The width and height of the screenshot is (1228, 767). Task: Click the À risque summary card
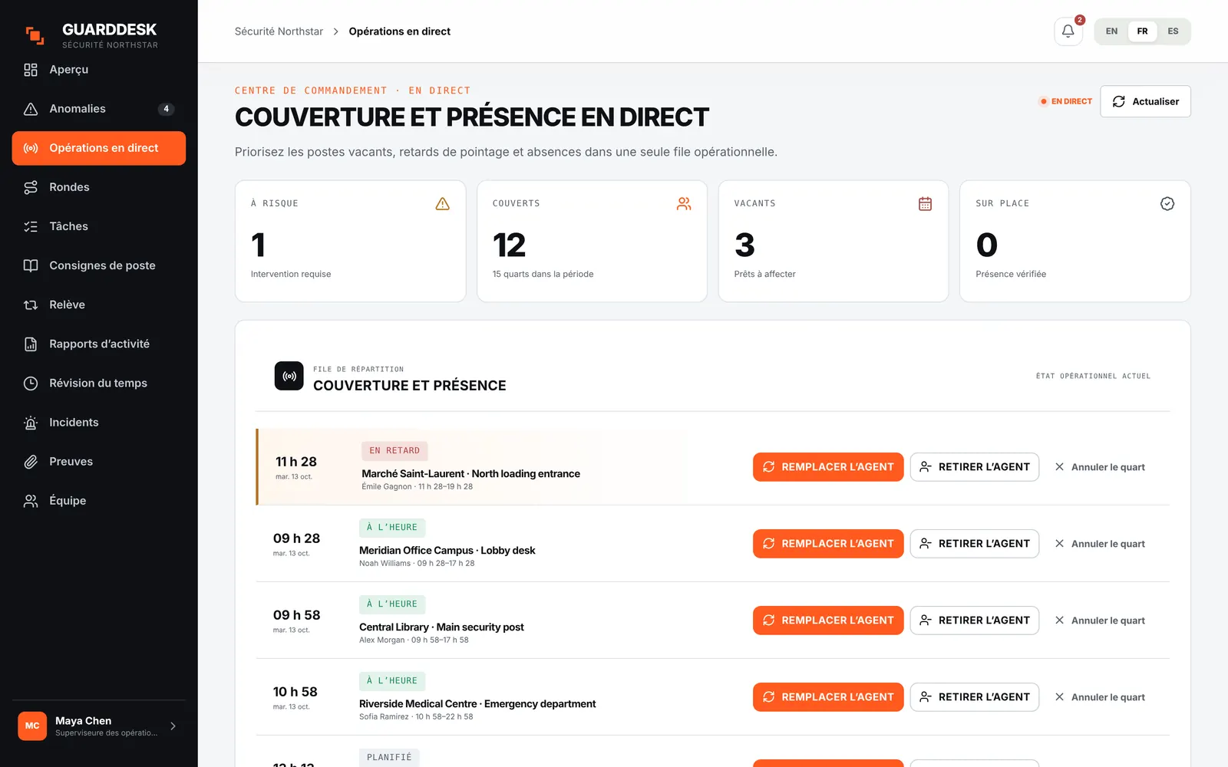tap(351, 241)
